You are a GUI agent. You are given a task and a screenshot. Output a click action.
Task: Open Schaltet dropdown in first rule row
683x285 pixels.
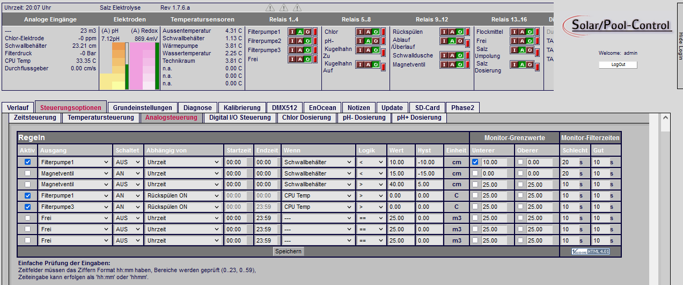point(128,162)
